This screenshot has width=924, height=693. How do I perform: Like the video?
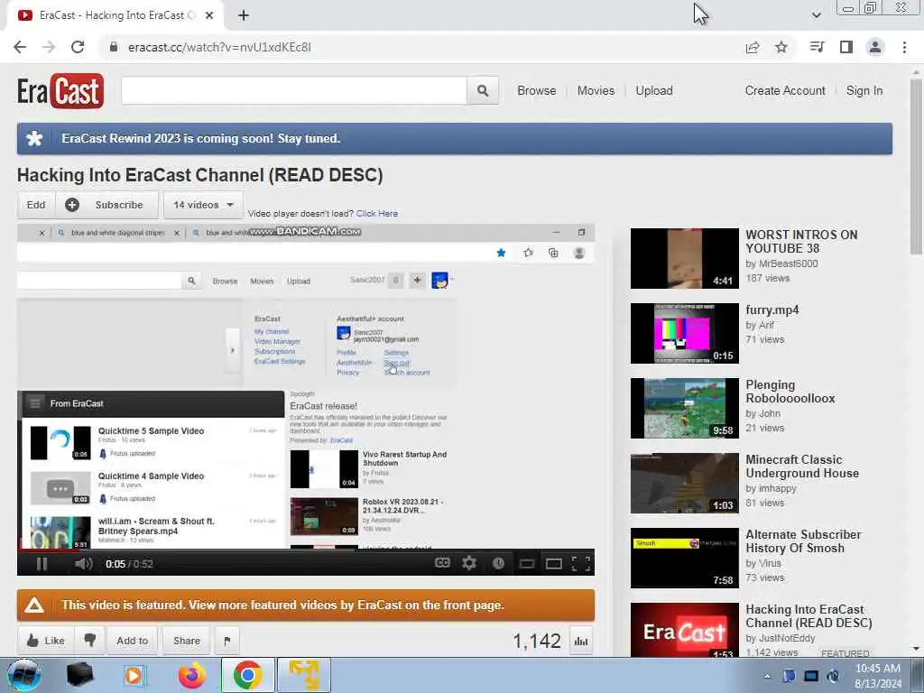[x=46, y=641]
